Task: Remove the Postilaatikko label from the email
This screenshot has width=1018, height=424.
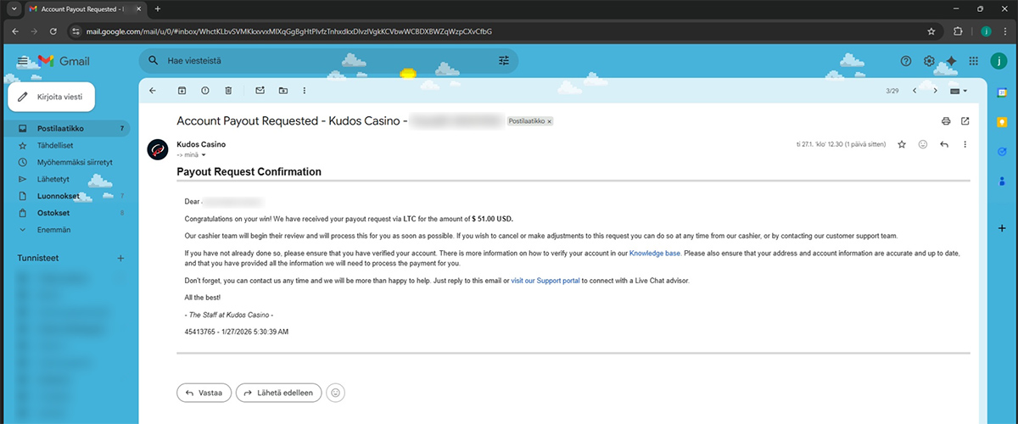Action: coord(549,122)
